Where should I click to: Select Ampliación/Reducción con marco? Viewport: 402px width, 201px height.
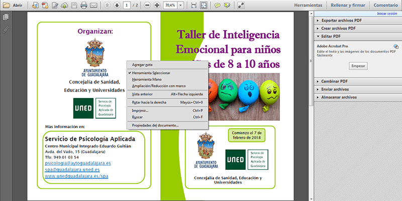(167, 86)
